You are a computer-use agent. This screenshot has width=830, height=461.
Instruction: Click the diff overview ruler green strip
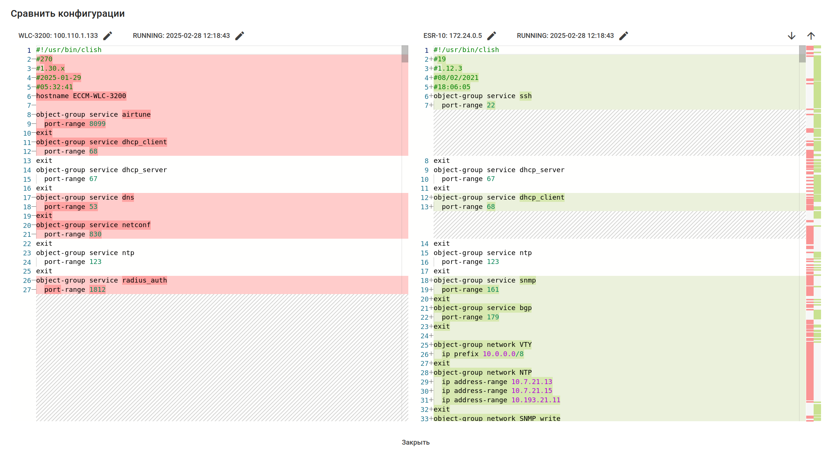[817, 93]
